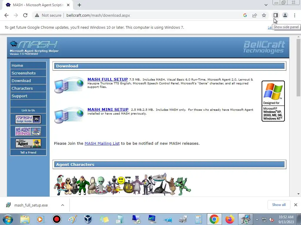Image resolution: width=301 pixels, height=225 pixels.
Task: Click the Google search icon in address bar
Action: [245, 15]
